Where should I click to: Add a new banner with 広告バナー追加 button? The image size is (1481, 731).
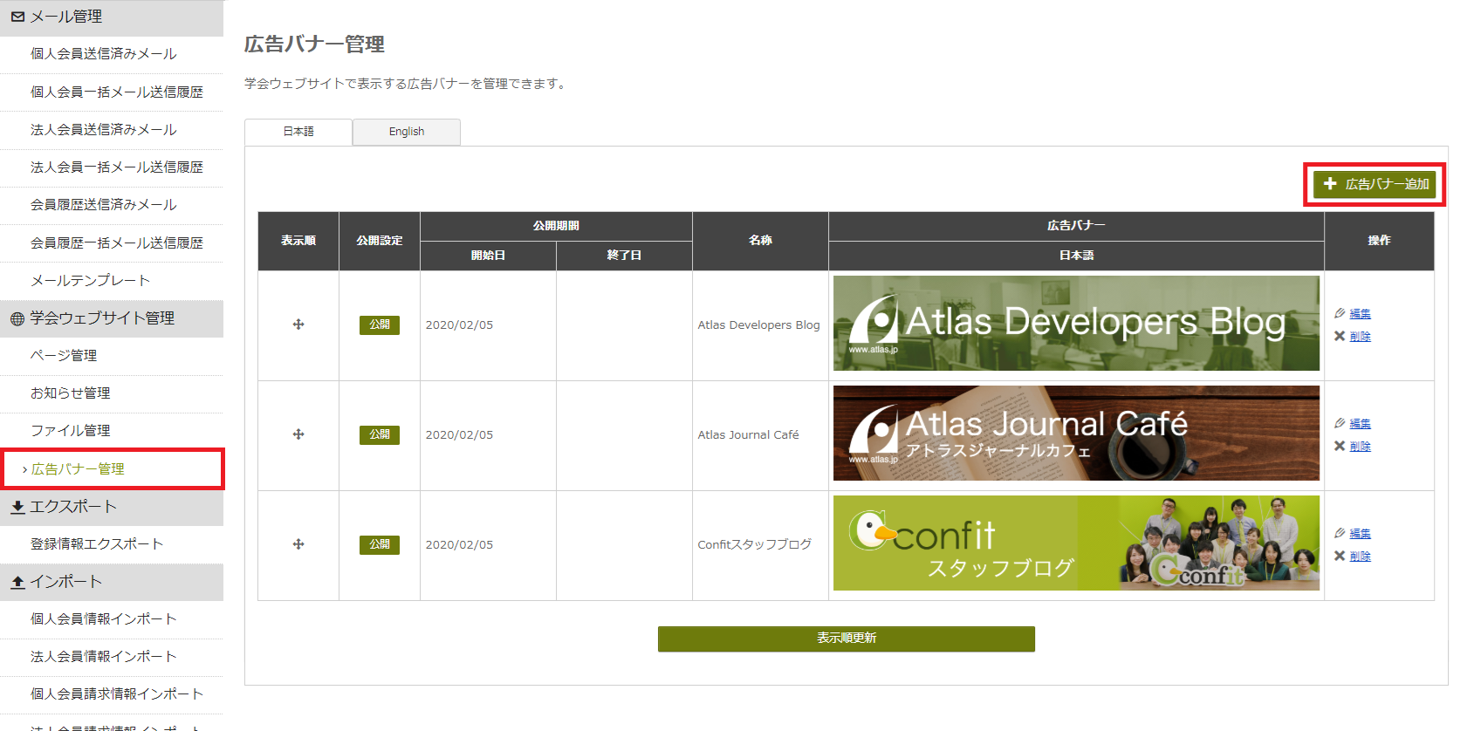(1375, 184)
